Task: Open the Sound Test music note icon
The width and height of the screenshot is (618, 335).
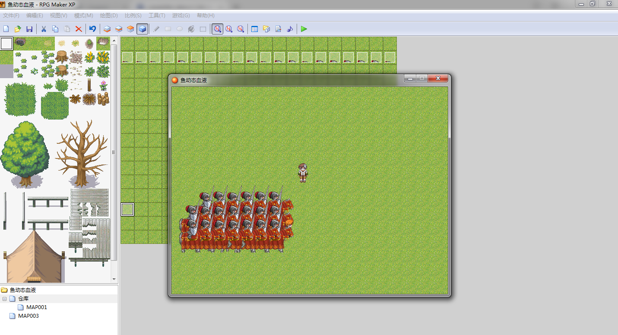Action: (290, 29)
